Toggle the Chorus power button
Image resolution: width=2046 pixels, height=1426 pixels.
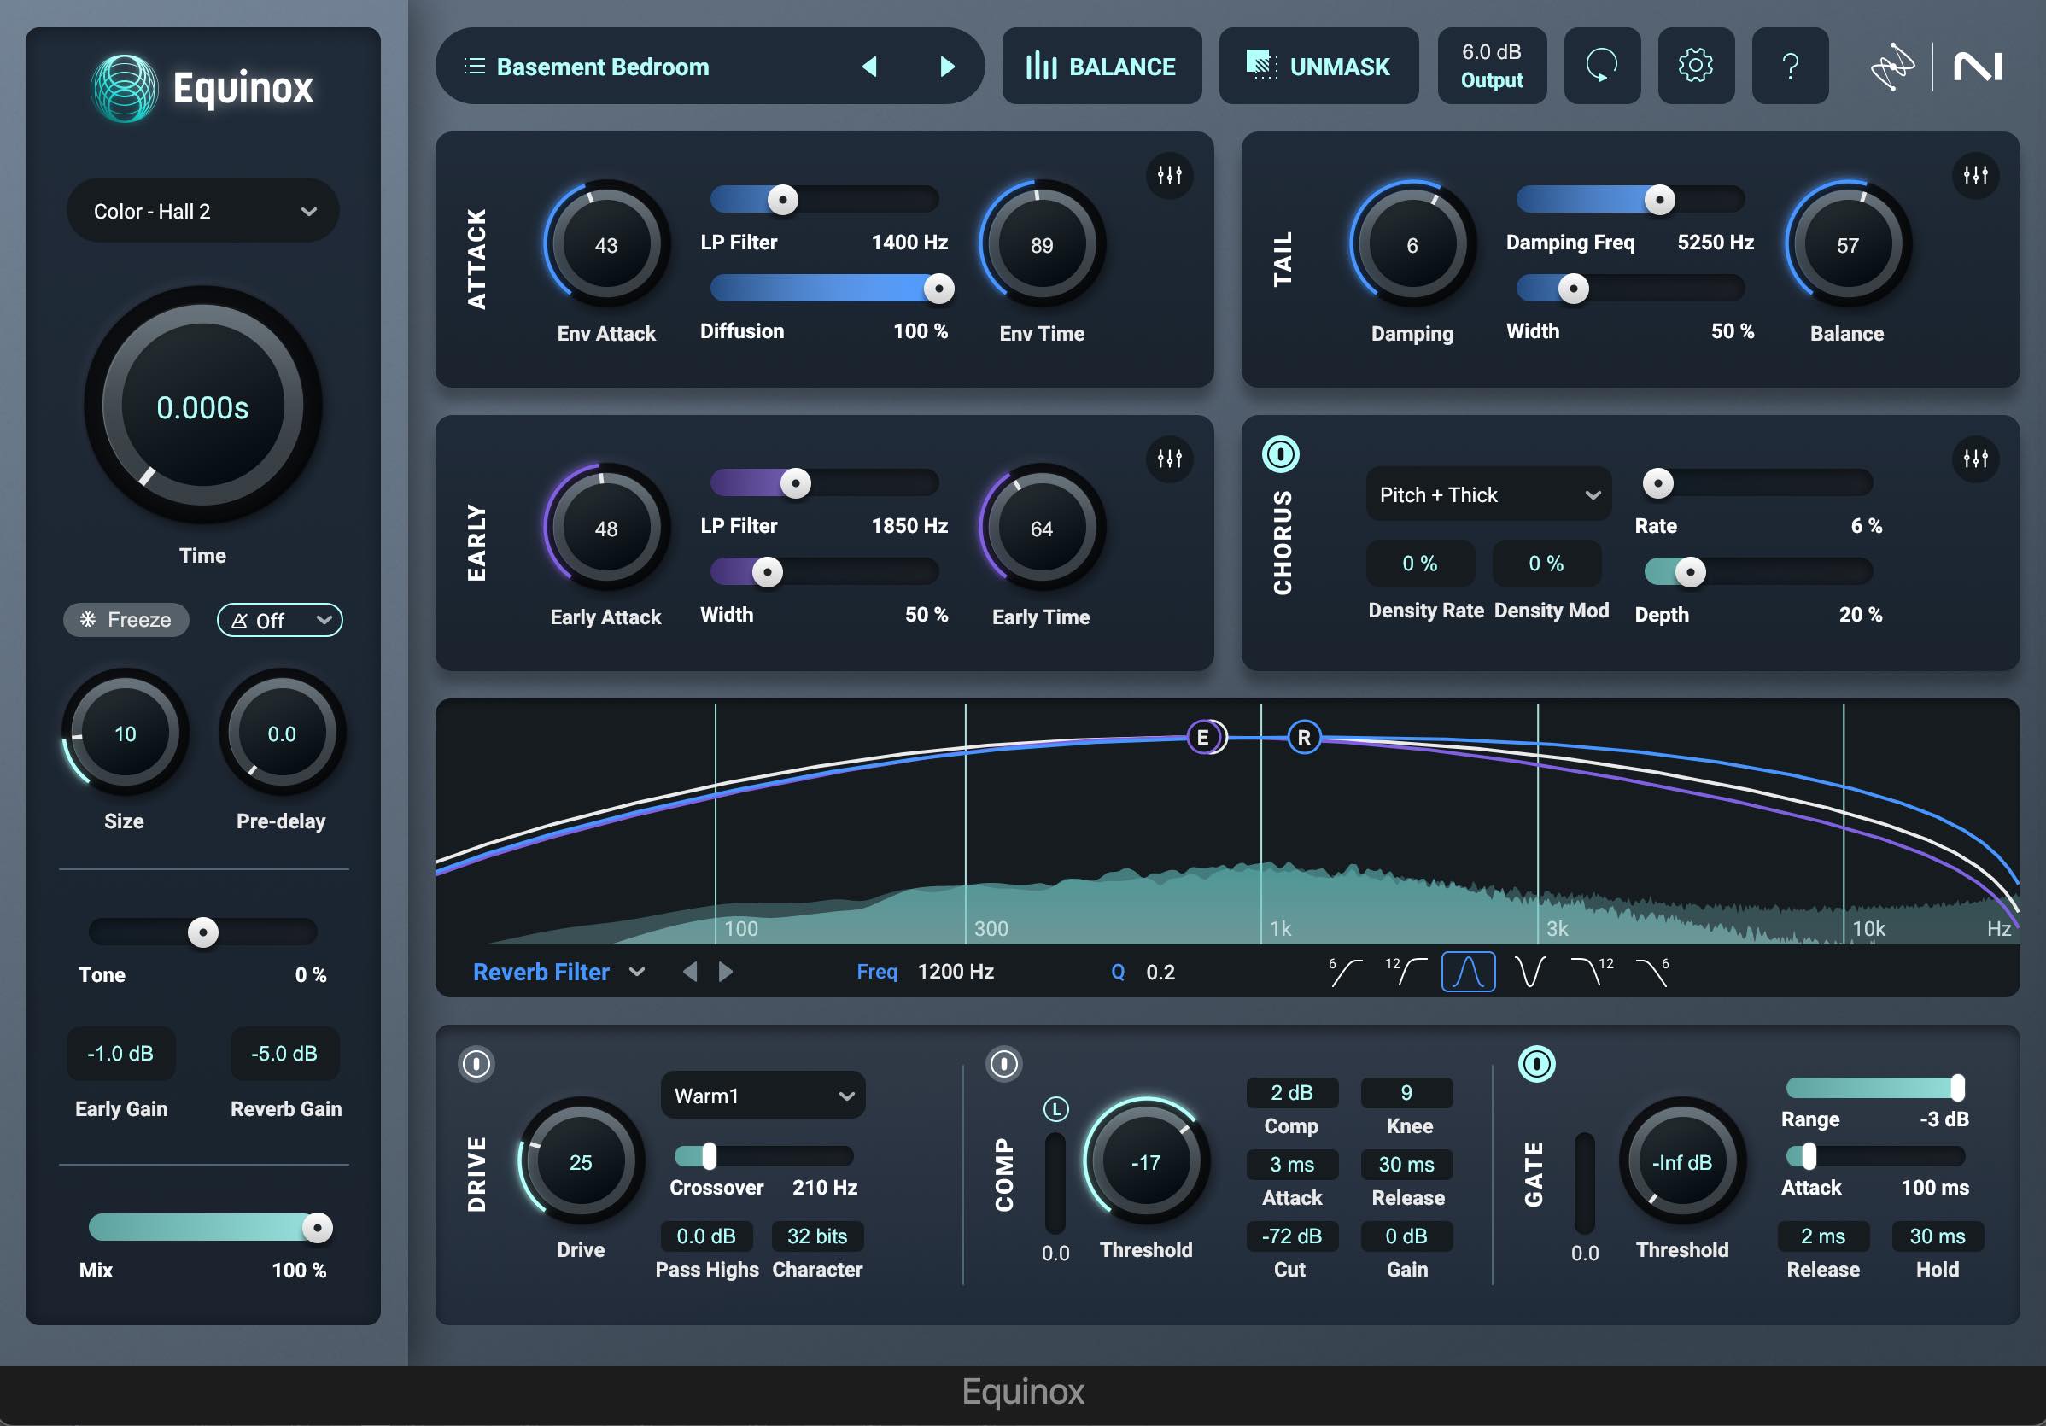point(1281,455)
